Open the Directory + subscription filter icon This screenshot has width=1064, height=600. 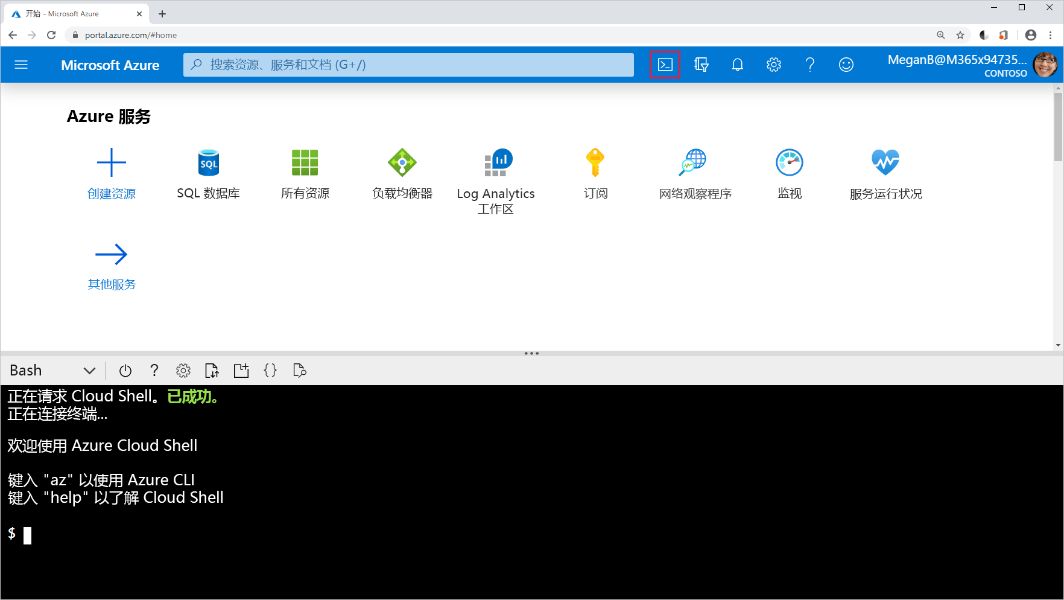click(701, 65)
